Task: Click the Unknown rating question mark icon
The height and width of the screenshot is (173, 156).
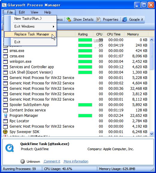Action: pyautogui.click(x=22, y=161)
